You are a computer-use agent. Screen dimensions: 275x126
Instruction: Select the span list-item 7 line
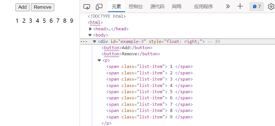[150, 104]
